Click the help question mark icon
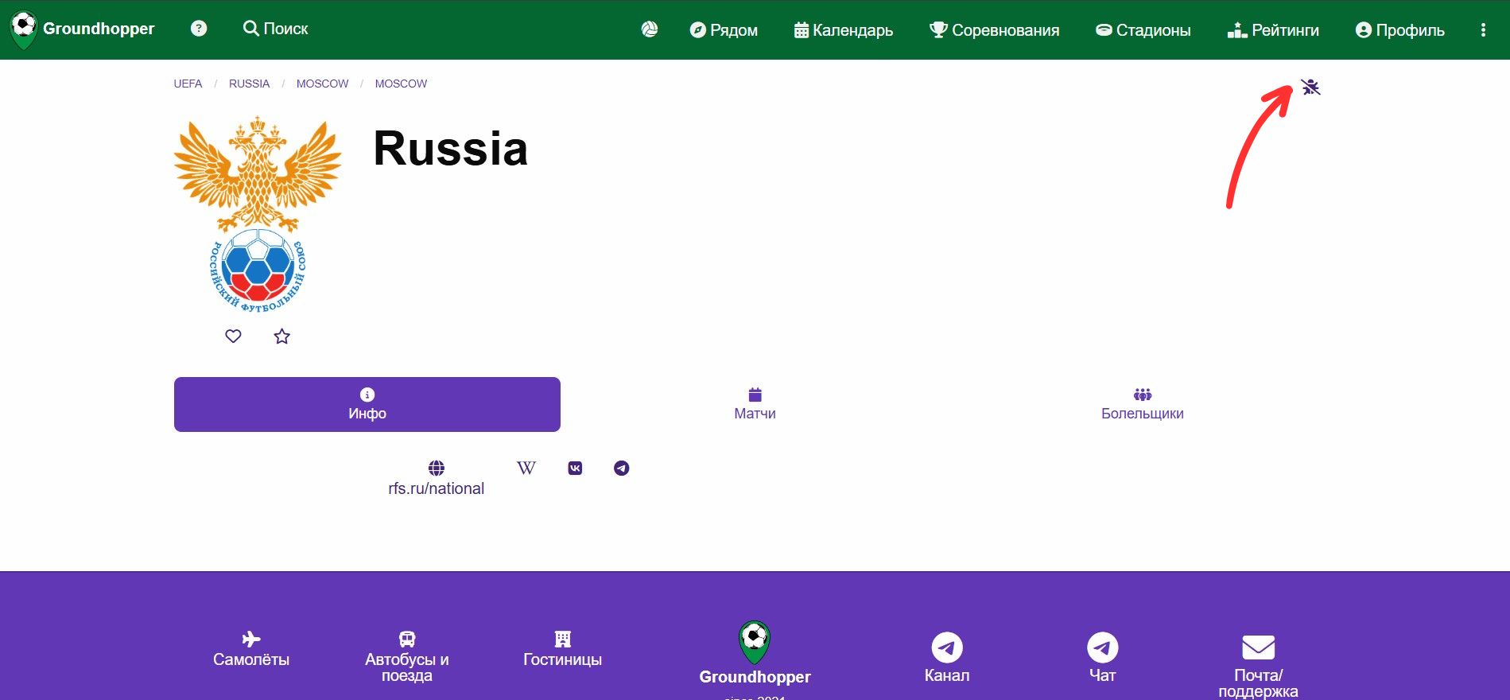Screen dimensions: 1510x700 199,29
